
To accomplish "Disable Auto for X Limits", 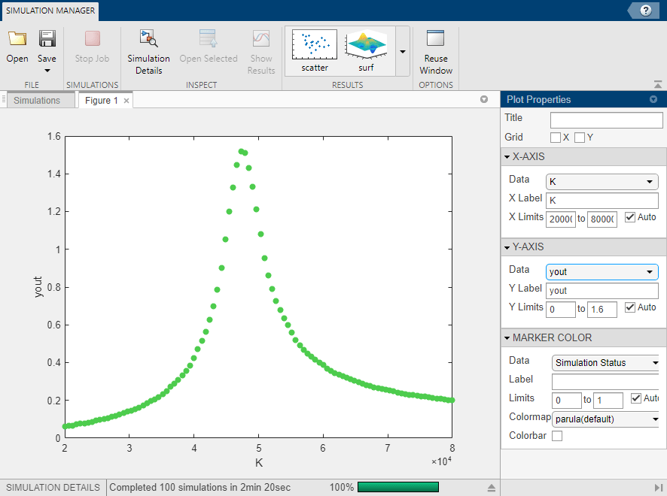I will (x=631, y=217).
